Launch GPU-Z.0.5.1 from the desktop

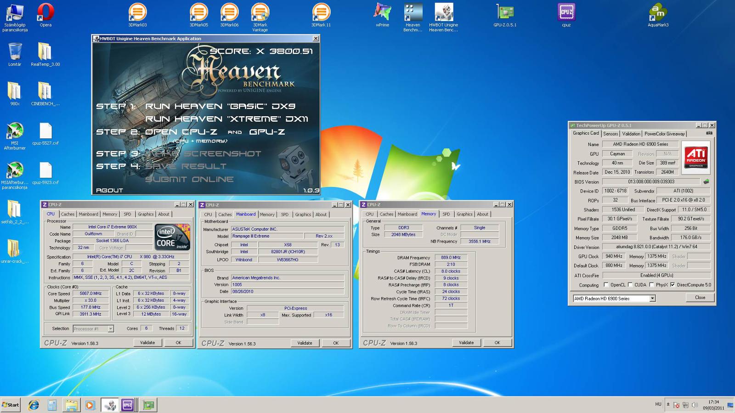tap(505, 15)
